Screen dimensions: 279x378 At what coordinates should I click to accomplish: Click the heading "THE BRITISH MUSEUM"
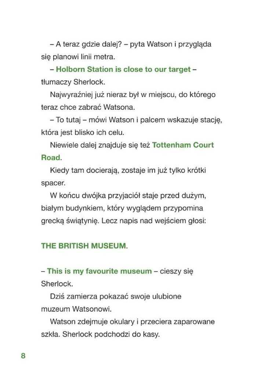[83, 246]
